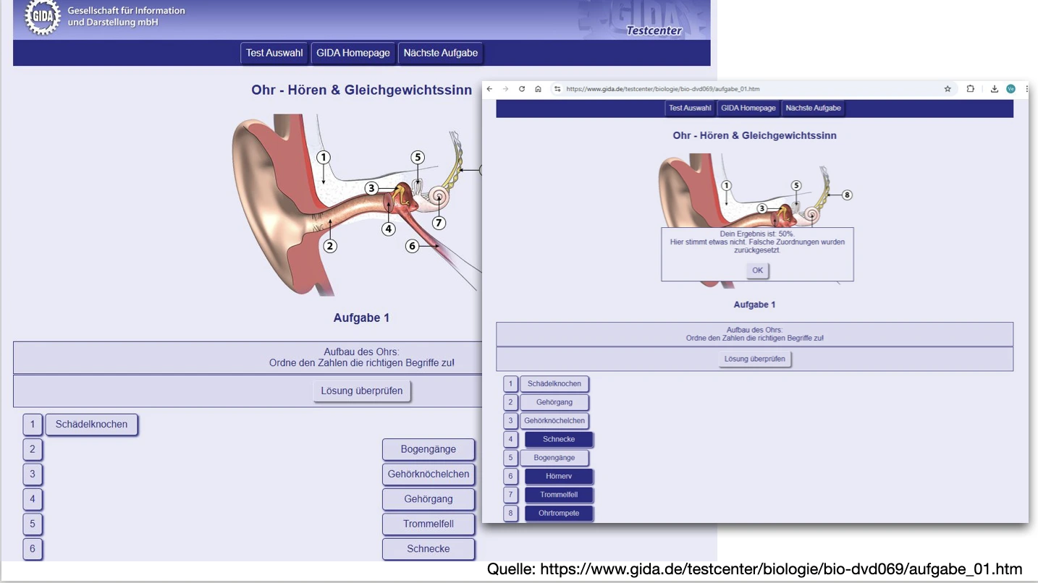Click the browser home icon
This screenshot has height=583, width=1038.
(538, 89)
